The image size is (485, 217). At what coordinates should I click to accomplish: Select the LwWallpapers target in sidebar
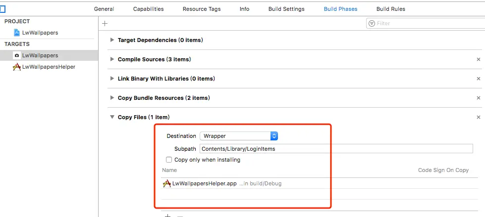point(40,55)
